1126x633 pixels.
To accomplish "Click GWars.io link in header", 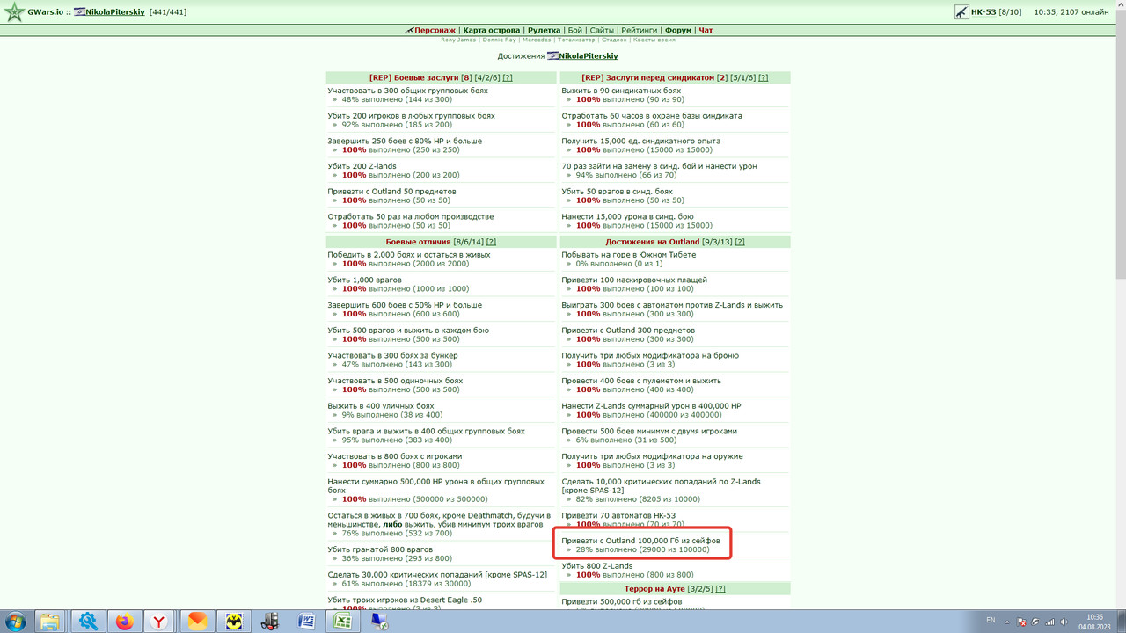I will pos(46,12).
